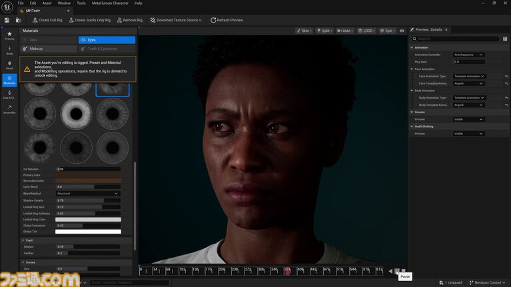The image size is (511, 287).
Task: Open Outfit Clothing Preview dropdown
Action: pyautogui.click(x=468, y=134)
